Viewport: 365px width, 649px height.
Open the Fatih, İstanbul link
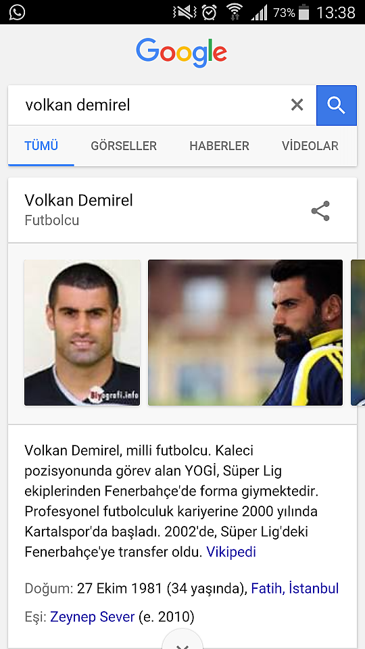pos(295,588)
